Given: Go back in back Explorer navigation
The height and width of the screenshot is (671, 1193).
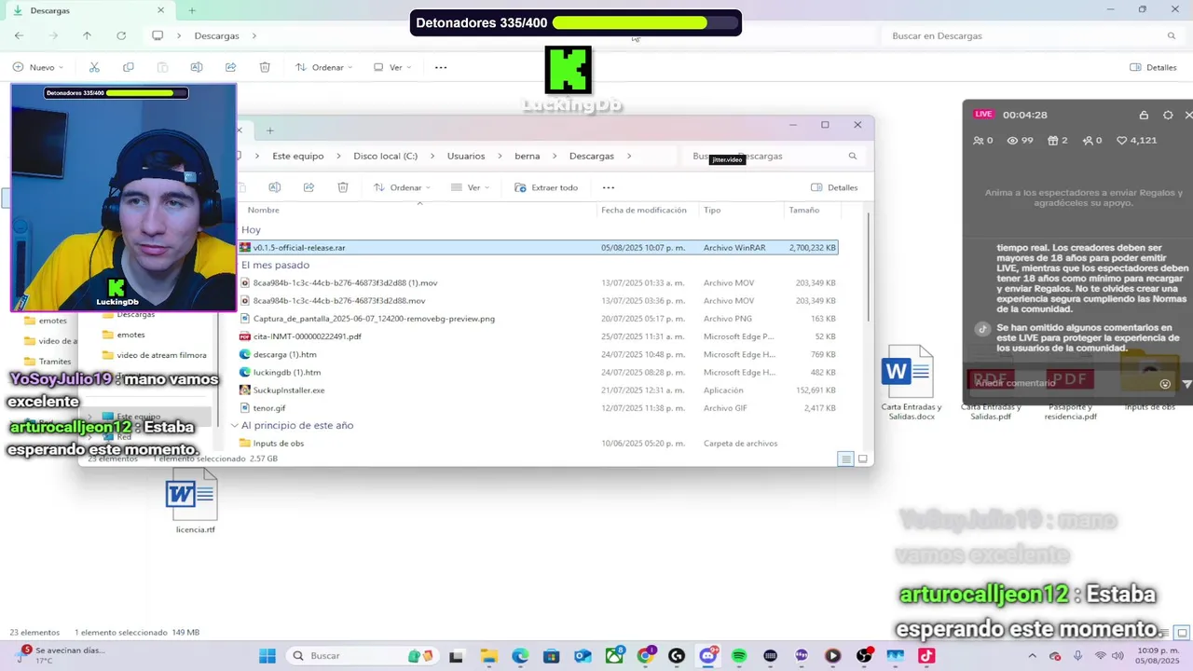Looking at the screenshot, I should tap(19, 35).
